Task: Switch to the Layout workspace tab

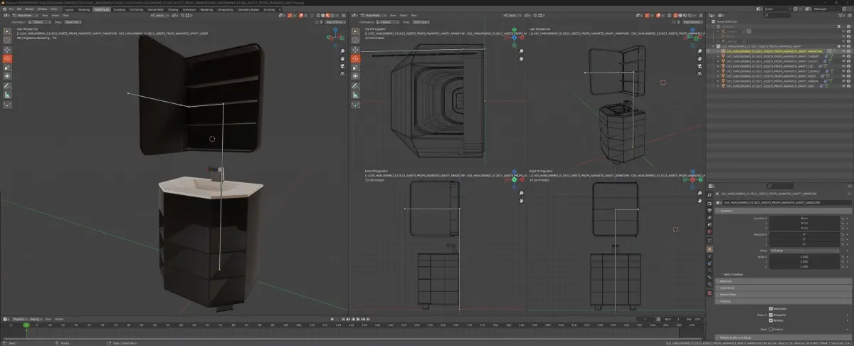Action: pos(69,9)
